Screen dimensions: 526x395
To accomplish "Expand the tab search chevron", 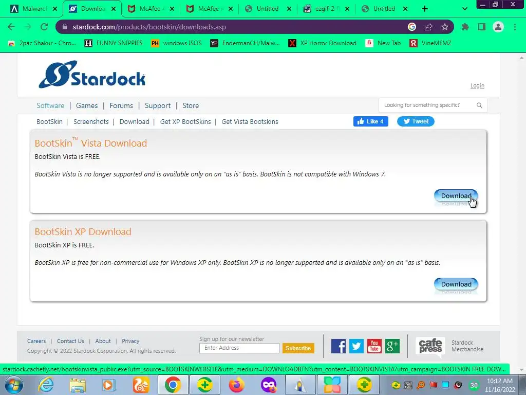I will point(464,9).
